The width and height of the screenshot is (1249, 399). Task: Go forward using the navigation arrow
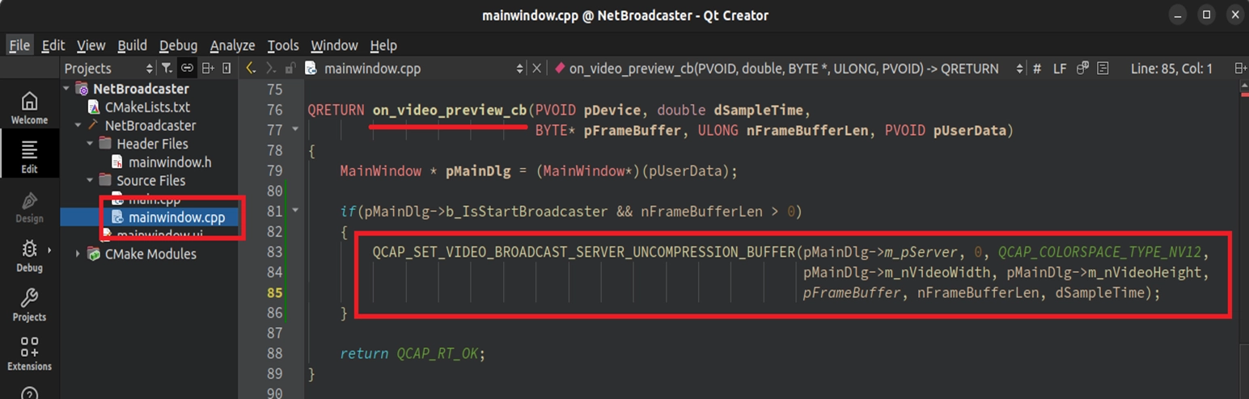pos(272,69)
